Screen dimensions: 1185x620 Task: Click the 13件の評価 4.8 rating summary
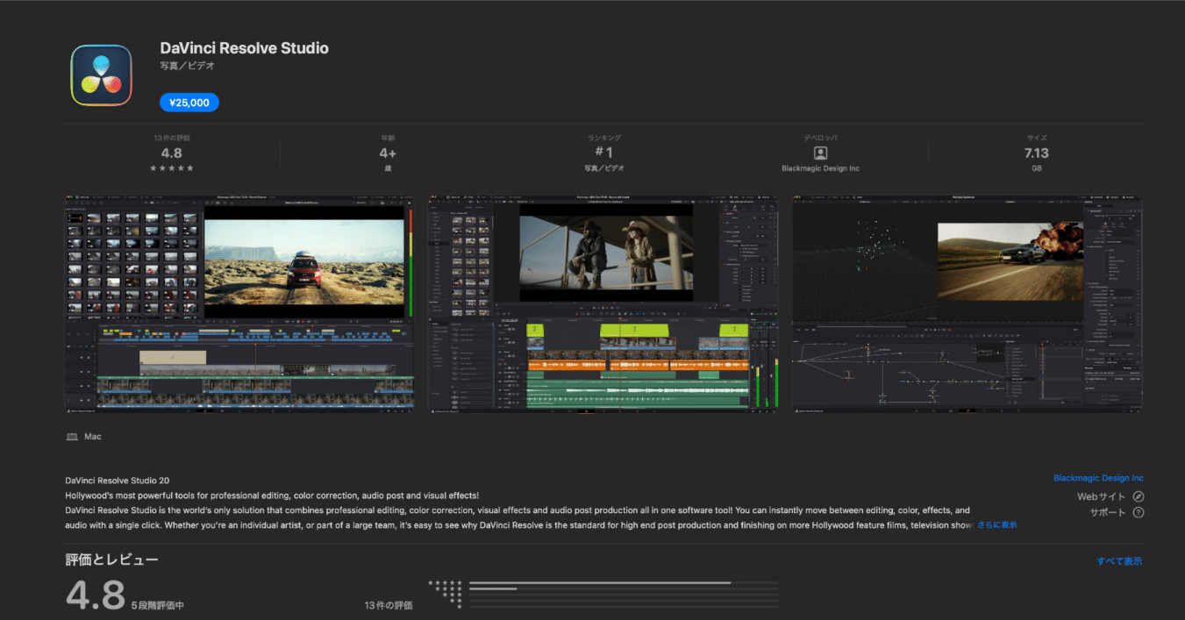pos(172,153)
